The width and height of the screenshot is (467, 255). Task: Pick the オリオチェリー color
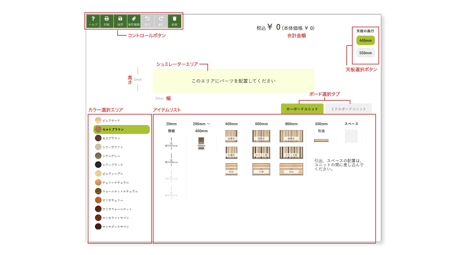(98, 200)
